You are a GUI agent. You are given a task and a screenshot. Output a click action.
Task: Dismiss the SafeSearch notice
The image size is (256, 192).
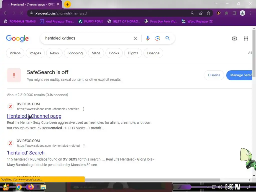pyautogui.click(x=214, y=75)
